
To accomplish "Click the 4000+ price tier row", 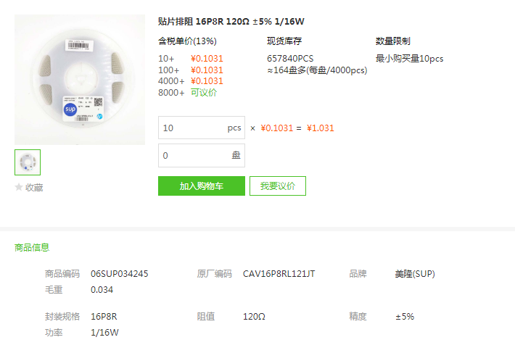I will [x=191, y=81].
